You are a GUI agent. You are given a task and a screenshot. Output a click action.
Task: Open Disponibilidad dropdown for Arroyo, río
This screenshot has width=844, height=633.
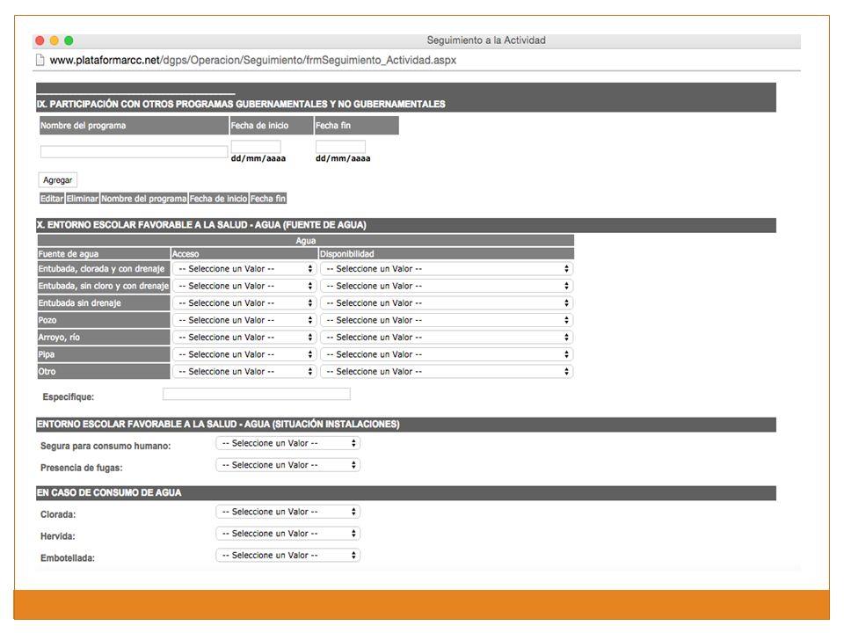tap(447, 338)
